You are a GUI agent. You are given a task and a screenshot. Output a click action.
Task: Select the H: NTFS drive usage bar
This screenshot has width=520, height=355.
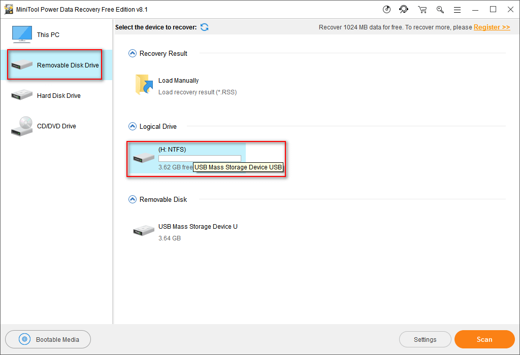point(200,158)
